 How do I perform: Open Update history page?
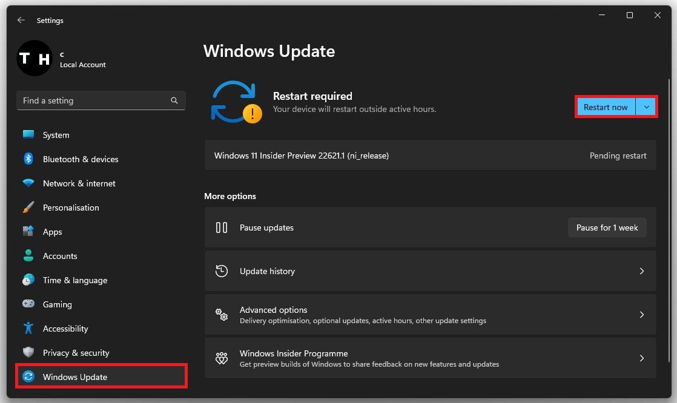(430, 271)
